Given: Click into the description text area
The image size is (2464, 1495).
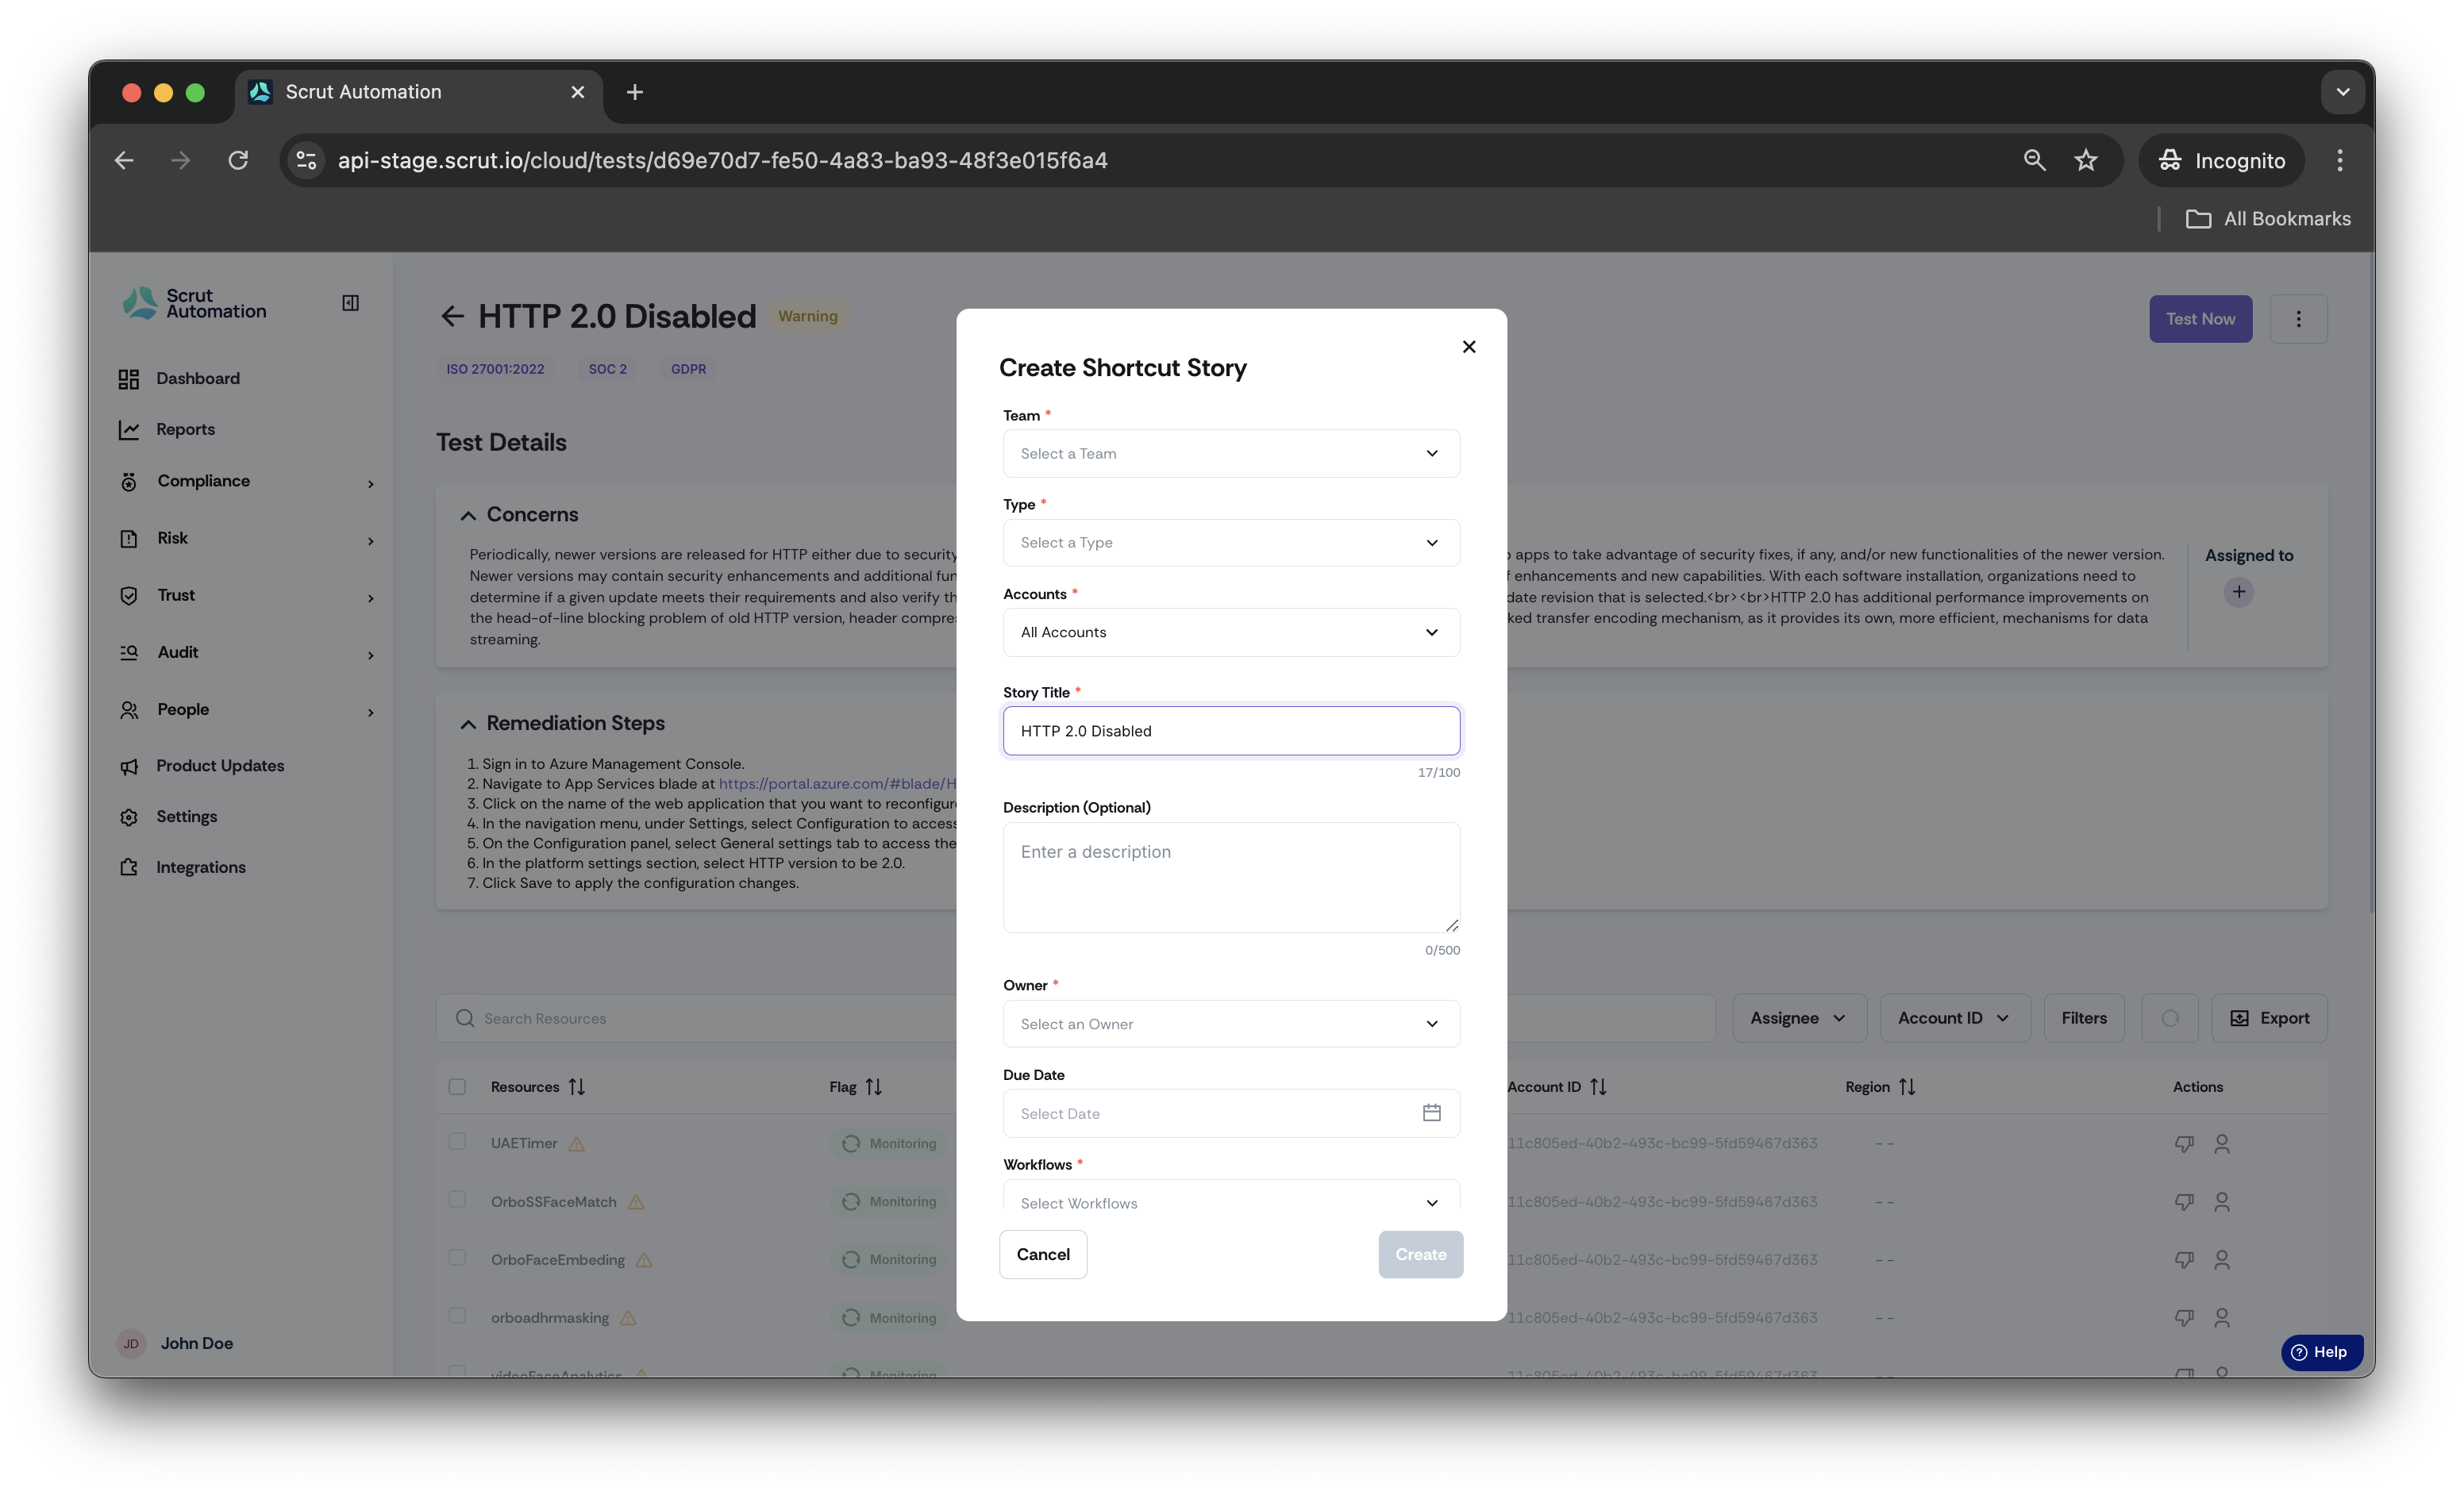Looking at the screenshot, I should tap(1230, 878).
